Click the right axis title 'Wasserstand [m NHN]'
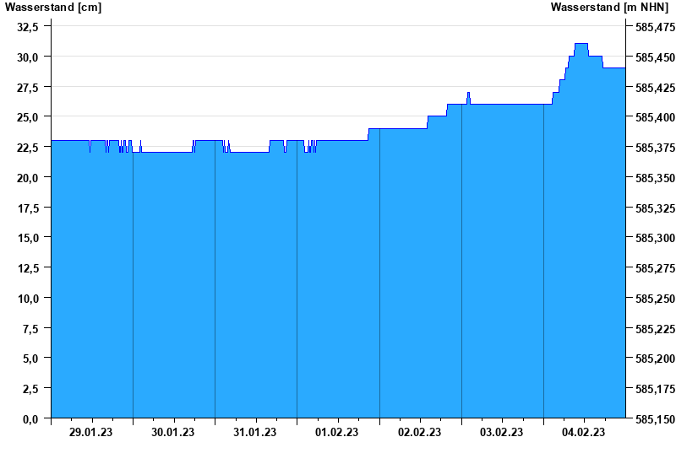Image resolution: width=676 pixels, height=464 pixels. pos(609,8)
